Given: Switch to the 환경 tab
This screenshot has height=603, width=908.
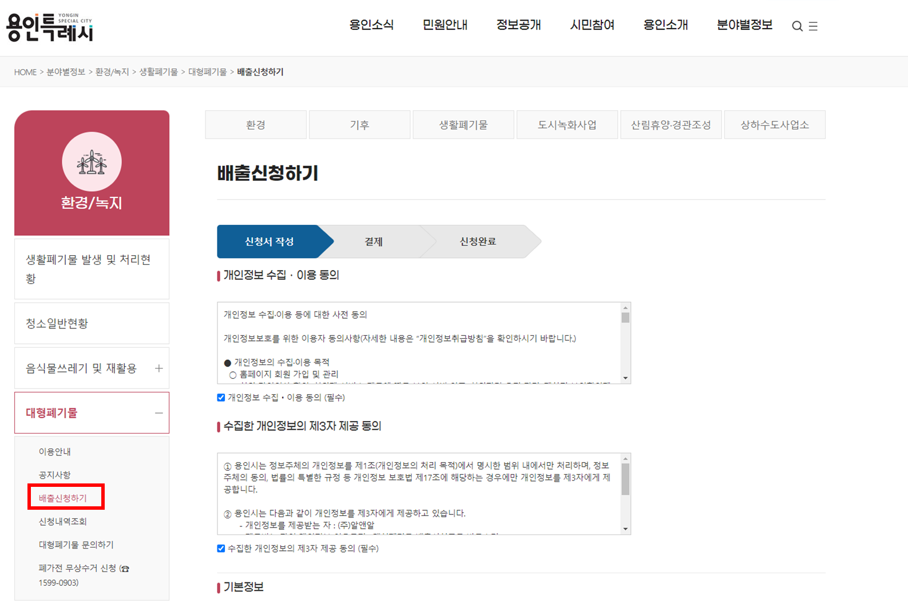Looking at the screenshot, I should 256,125.
